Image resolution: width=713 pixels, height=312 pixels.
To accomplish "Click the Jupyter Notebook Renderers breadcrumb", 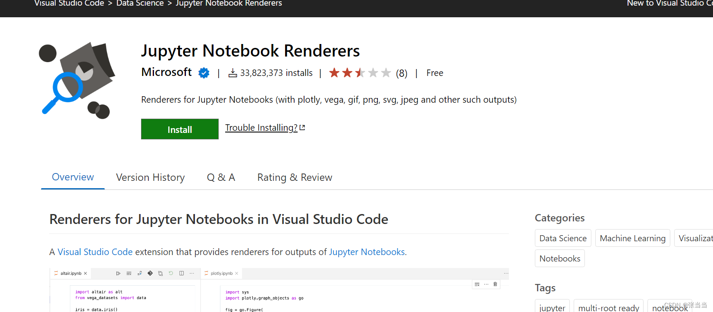I will (229, 3).
